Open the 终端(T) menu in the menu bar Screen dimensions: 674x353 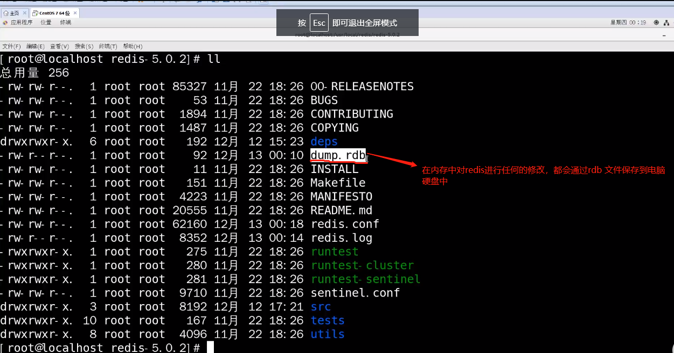coord(108,47)
